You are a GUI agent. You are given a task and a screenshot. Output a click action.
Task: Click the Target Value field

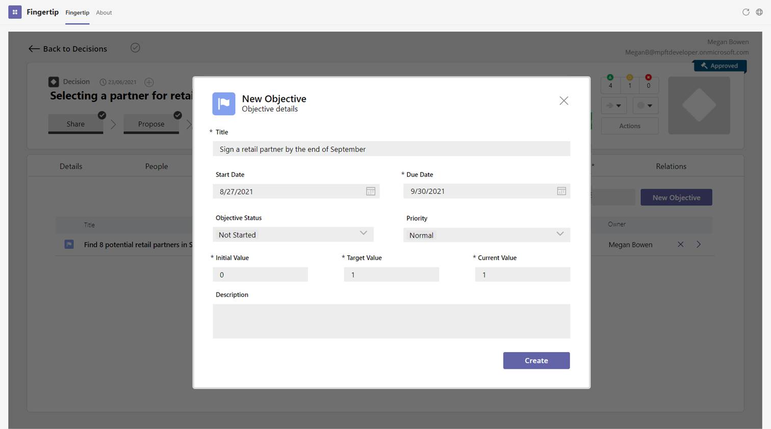(391, 275)
